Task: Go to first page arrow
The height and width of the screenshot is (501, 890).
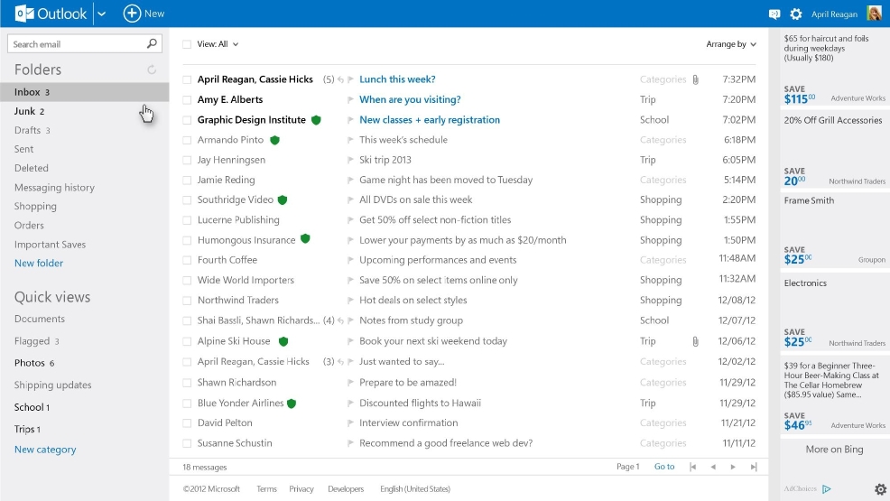Action: 692,467
